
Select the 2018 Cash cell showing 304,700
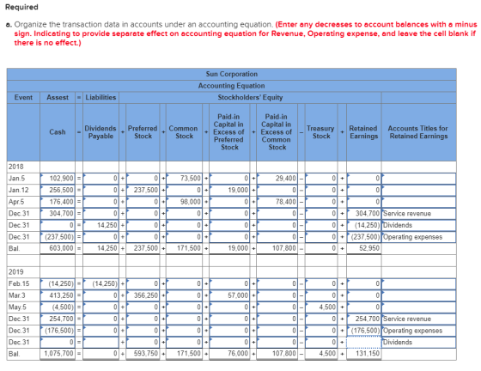point(58,213)
